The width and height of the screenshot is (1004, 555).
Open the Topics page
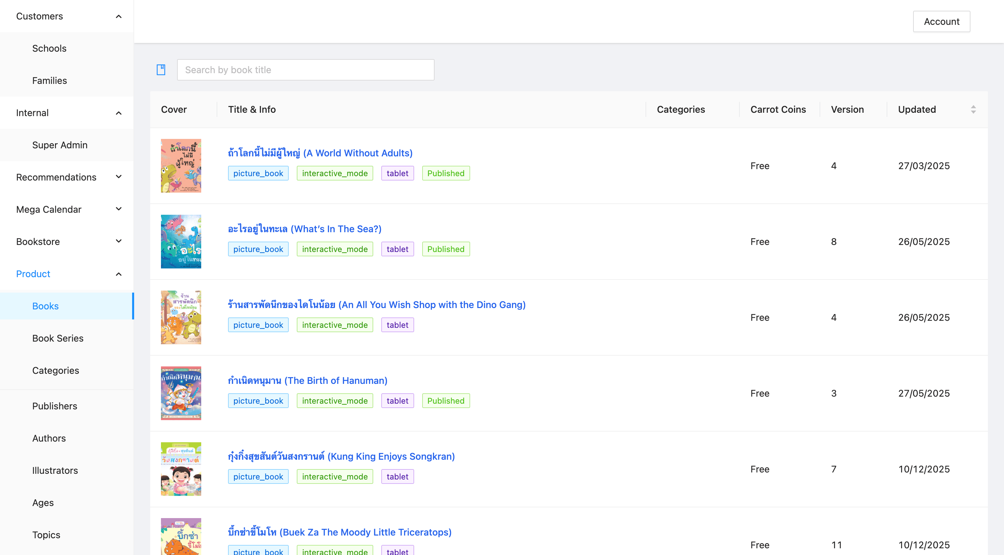click(46, 534)
